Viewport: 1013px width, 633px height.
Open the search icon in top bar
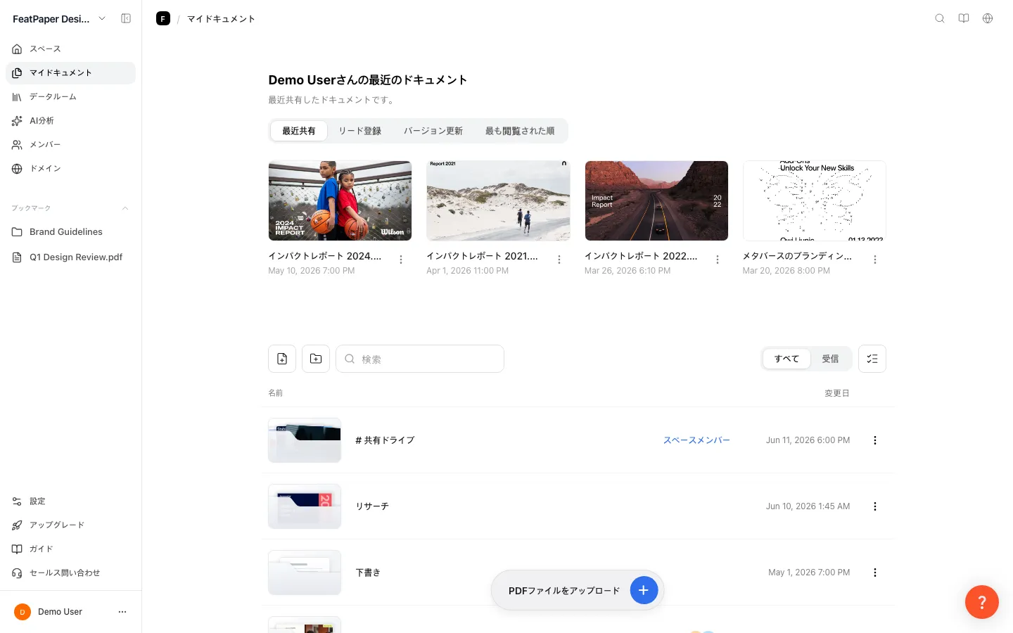point(940,19)
